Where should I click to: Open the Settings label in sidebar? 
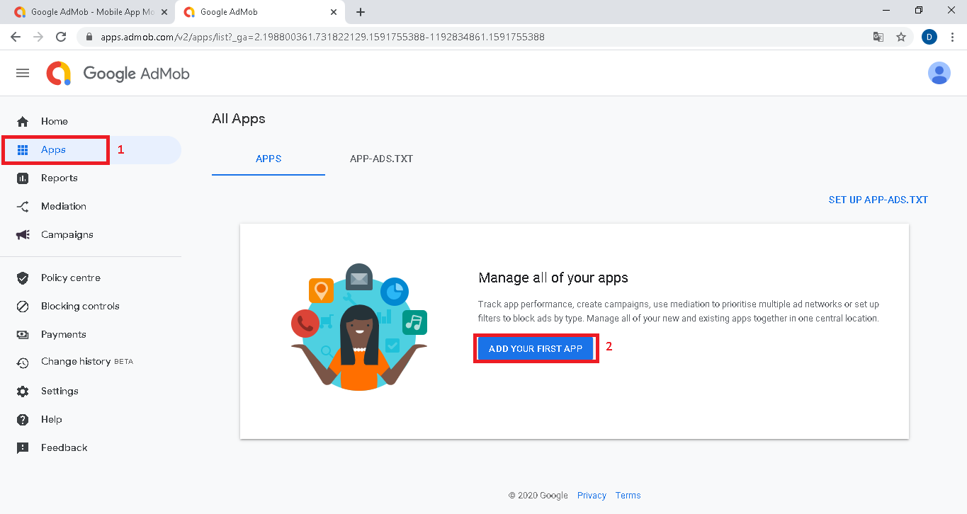[60, 392]
